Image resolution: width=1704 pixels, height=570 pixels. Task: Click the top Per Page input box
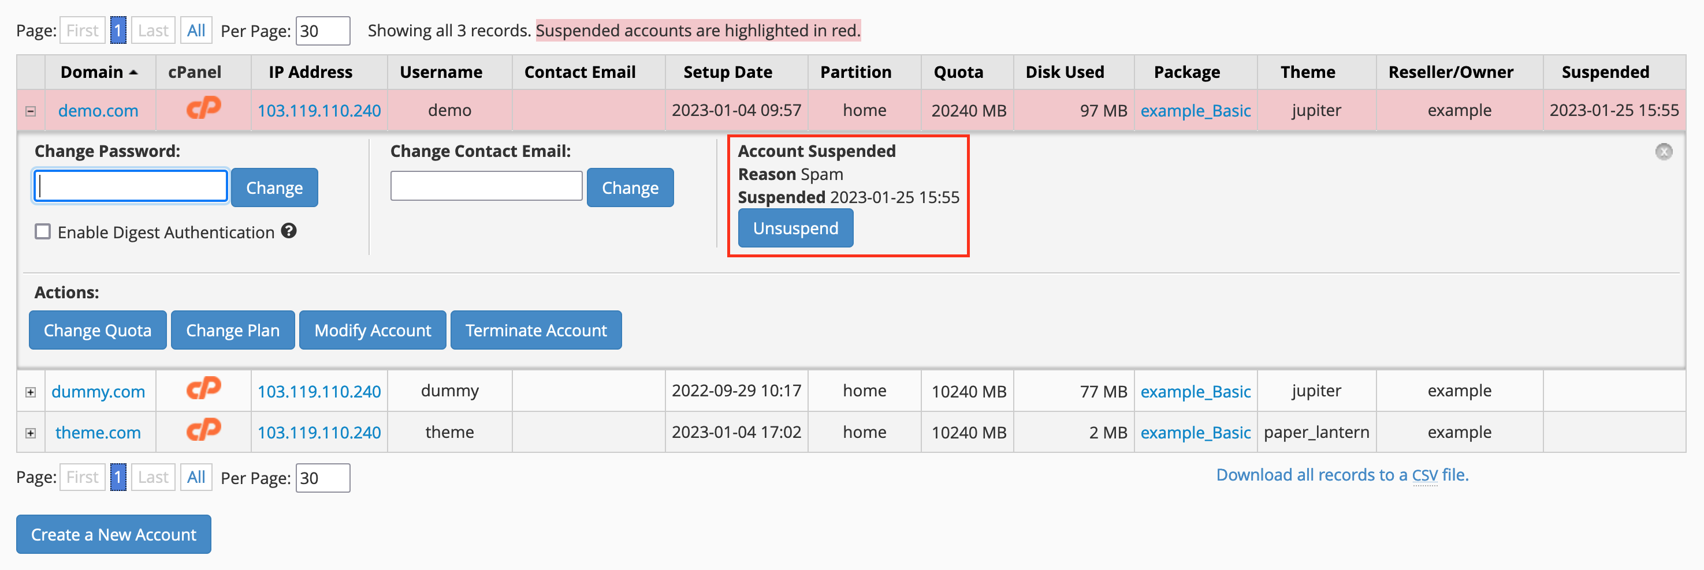click(x=323, y=31)
